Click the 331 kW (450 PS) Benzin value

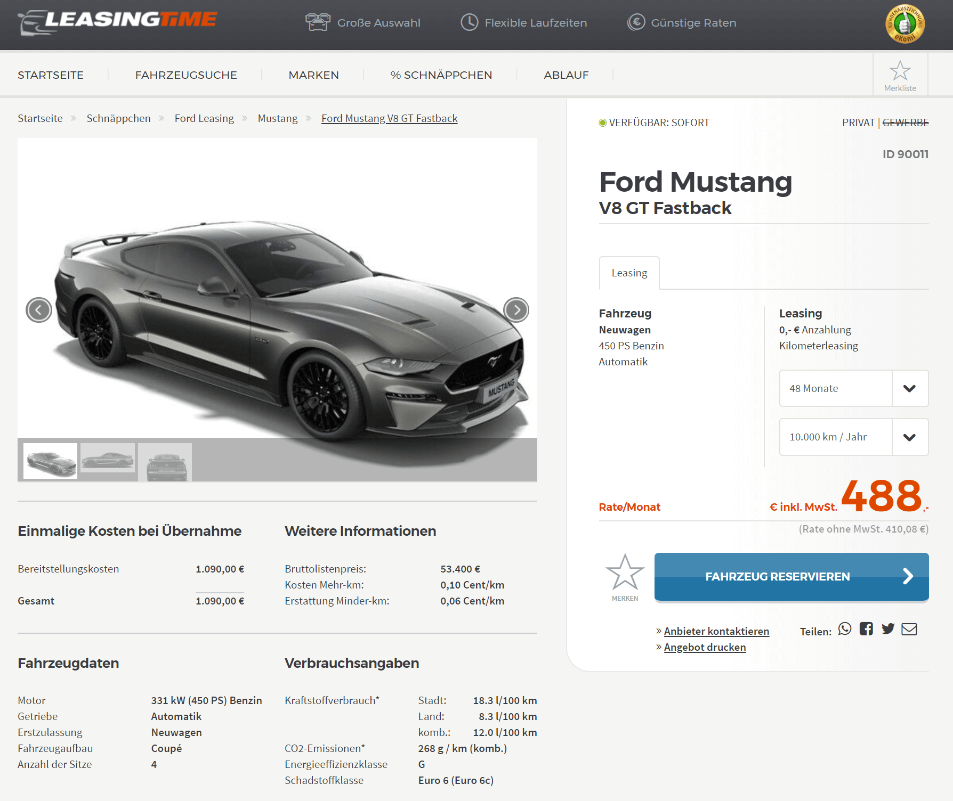click(206, 700)
